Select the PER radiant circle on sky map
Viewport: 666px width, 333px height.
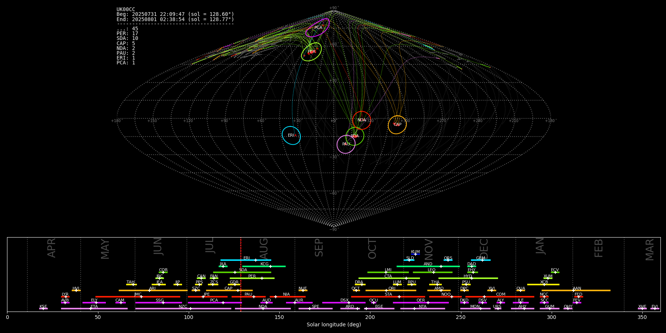(312, 52)
